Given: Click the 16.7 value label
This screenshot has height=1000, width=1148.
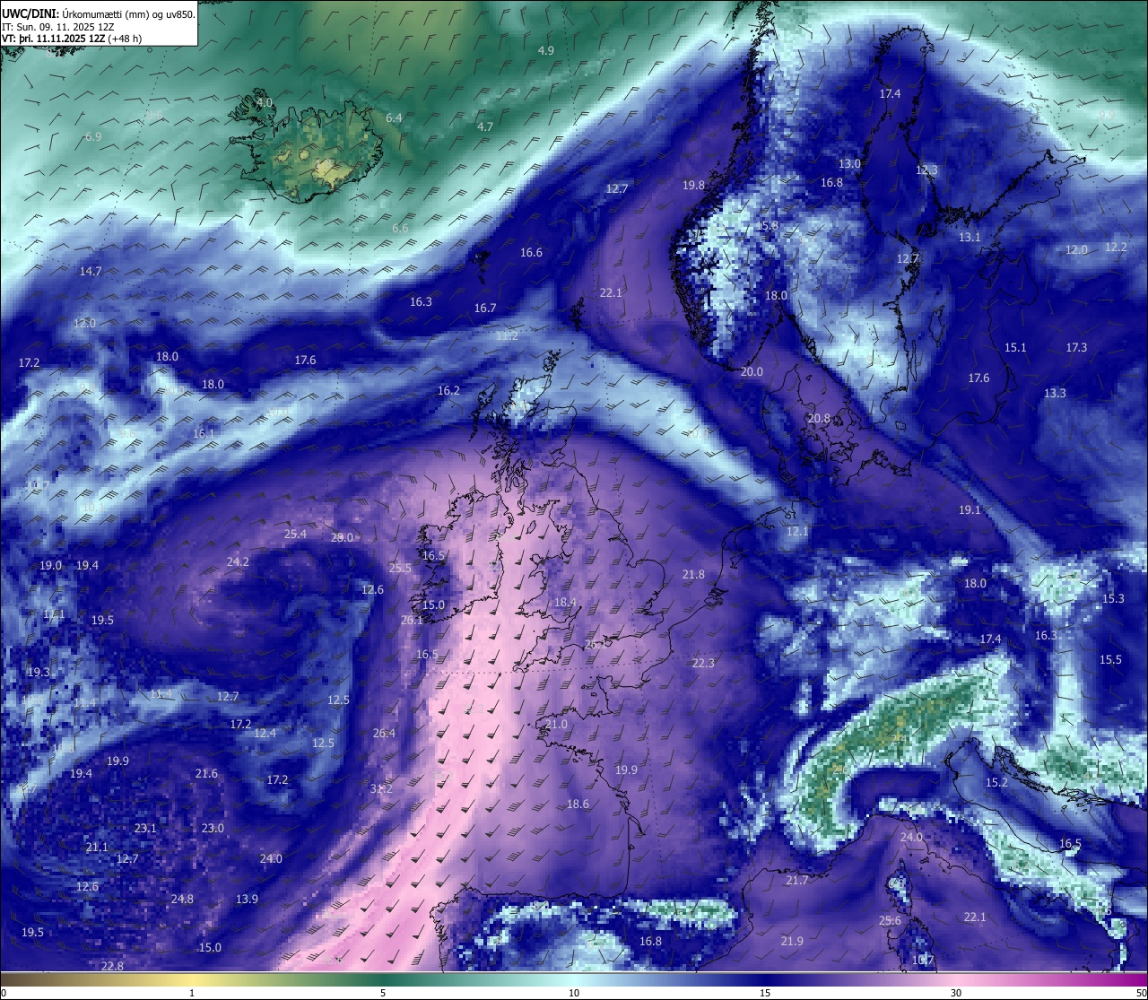Looking at the screenshot, I should click(485, 309).
